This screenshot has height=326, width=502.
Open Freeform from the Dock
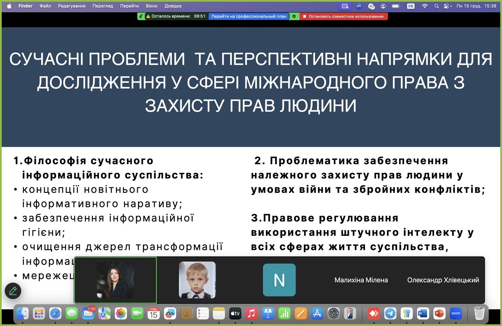tap(170, 313)
